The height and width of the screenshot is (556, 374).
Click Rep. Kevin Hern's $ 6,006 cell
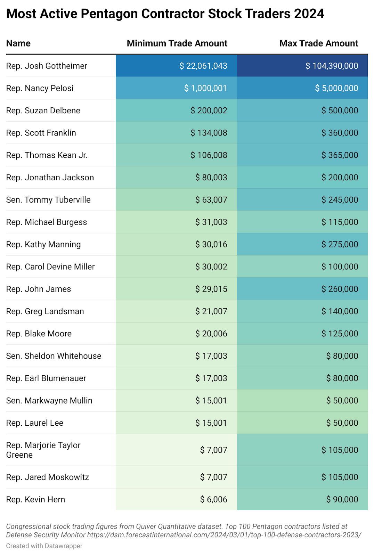(x=213, y=499)
